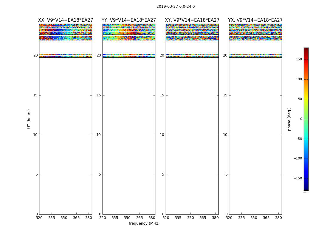Click the XY panel phase data near 23 hours
The width and height of the screenshot is (313, 238).
coord(192,31)
